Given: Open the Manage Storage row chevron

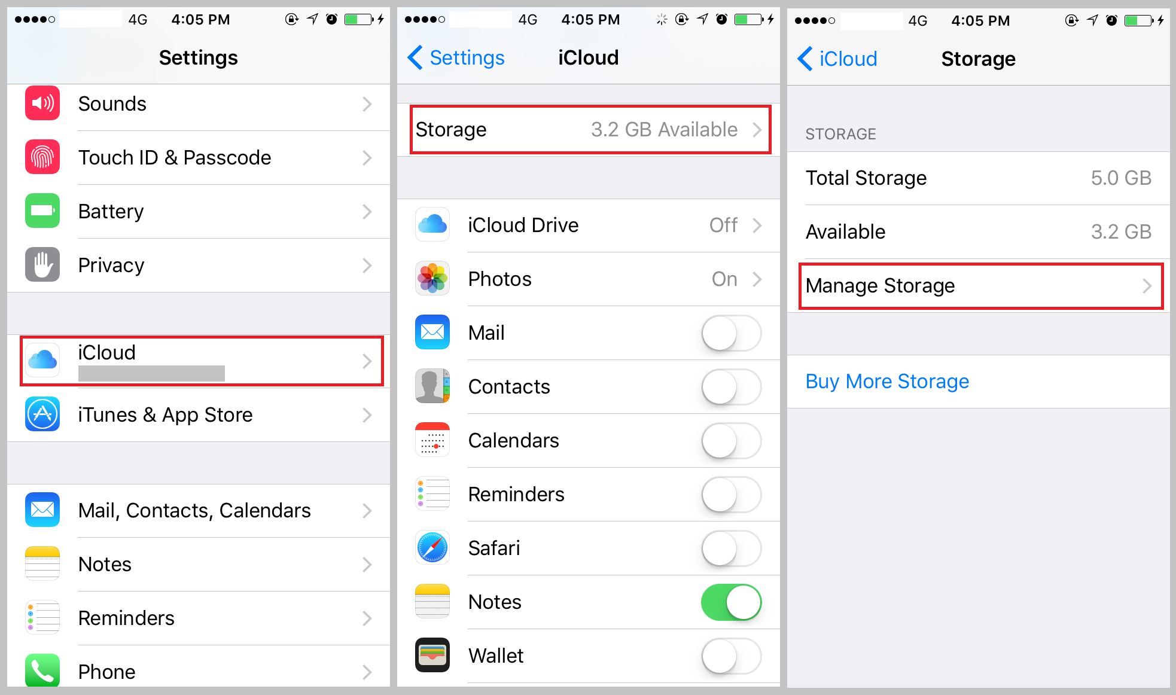Looking at the screenshot, I should point(1147,286).
